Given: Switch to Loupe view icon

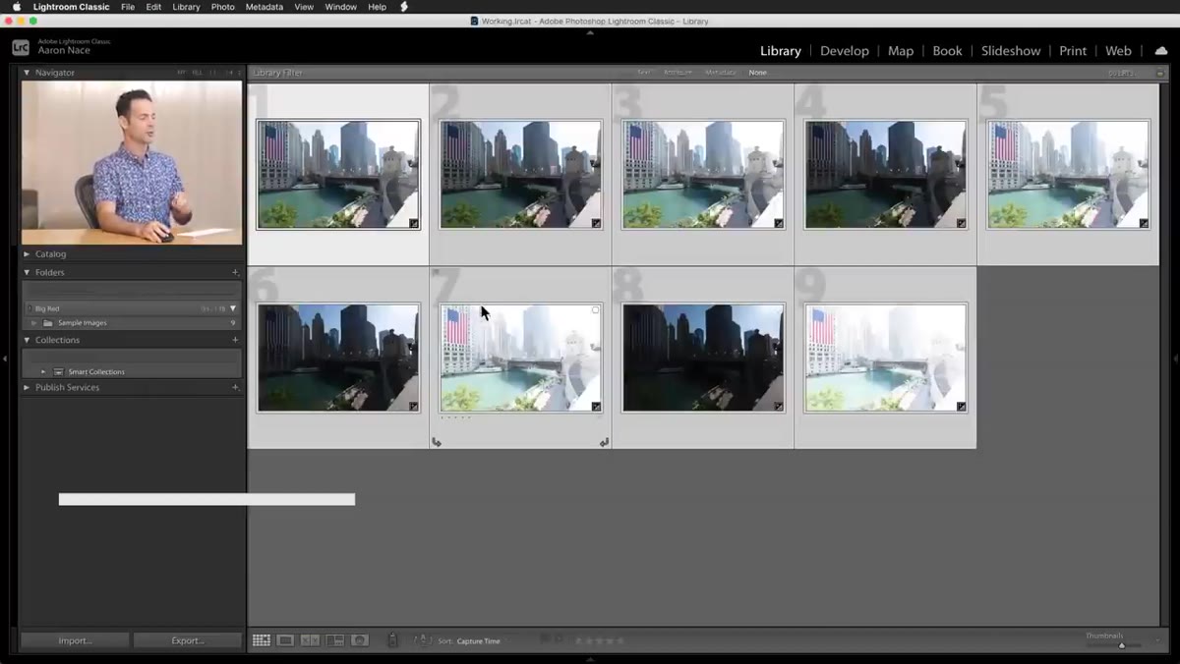Looking at the screenshot, I should pyautogui.click(x=285, y=640).
